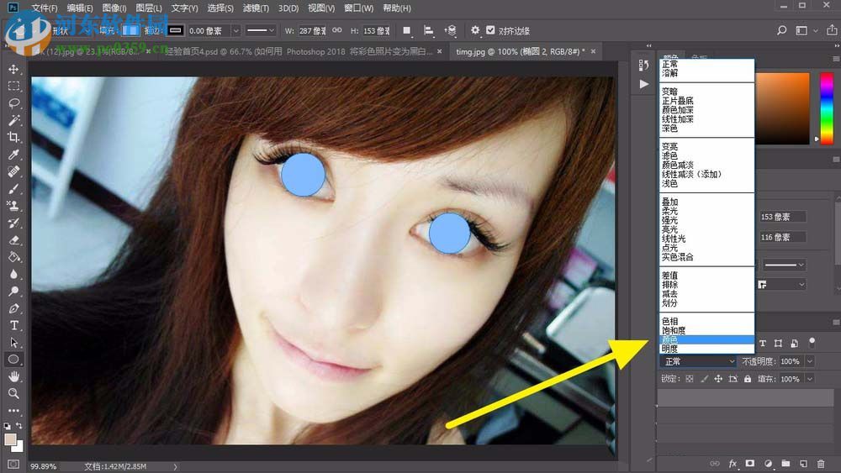Image resolution: width=841 pixels, height=473 pixels.
Task: Choose the 正片叠底 blend mode
Action: point(677,101)
